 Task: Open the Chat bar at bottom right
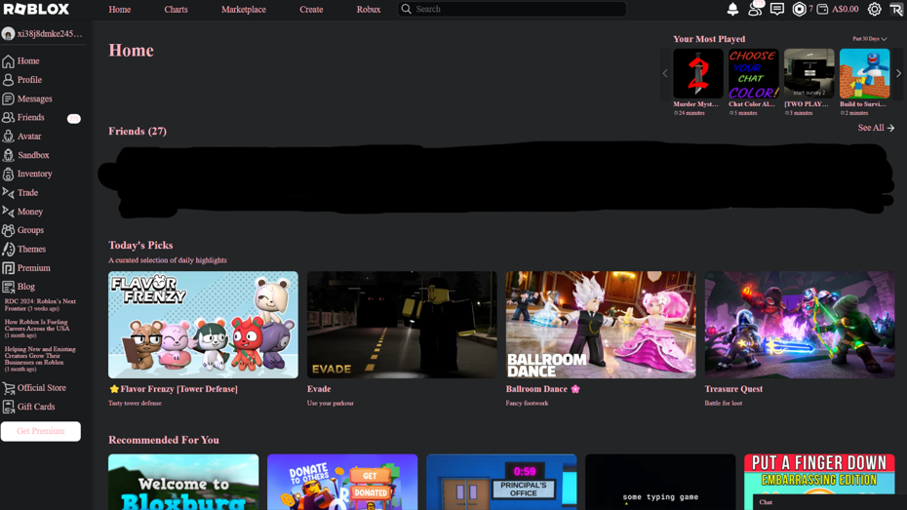coord(829,502)
